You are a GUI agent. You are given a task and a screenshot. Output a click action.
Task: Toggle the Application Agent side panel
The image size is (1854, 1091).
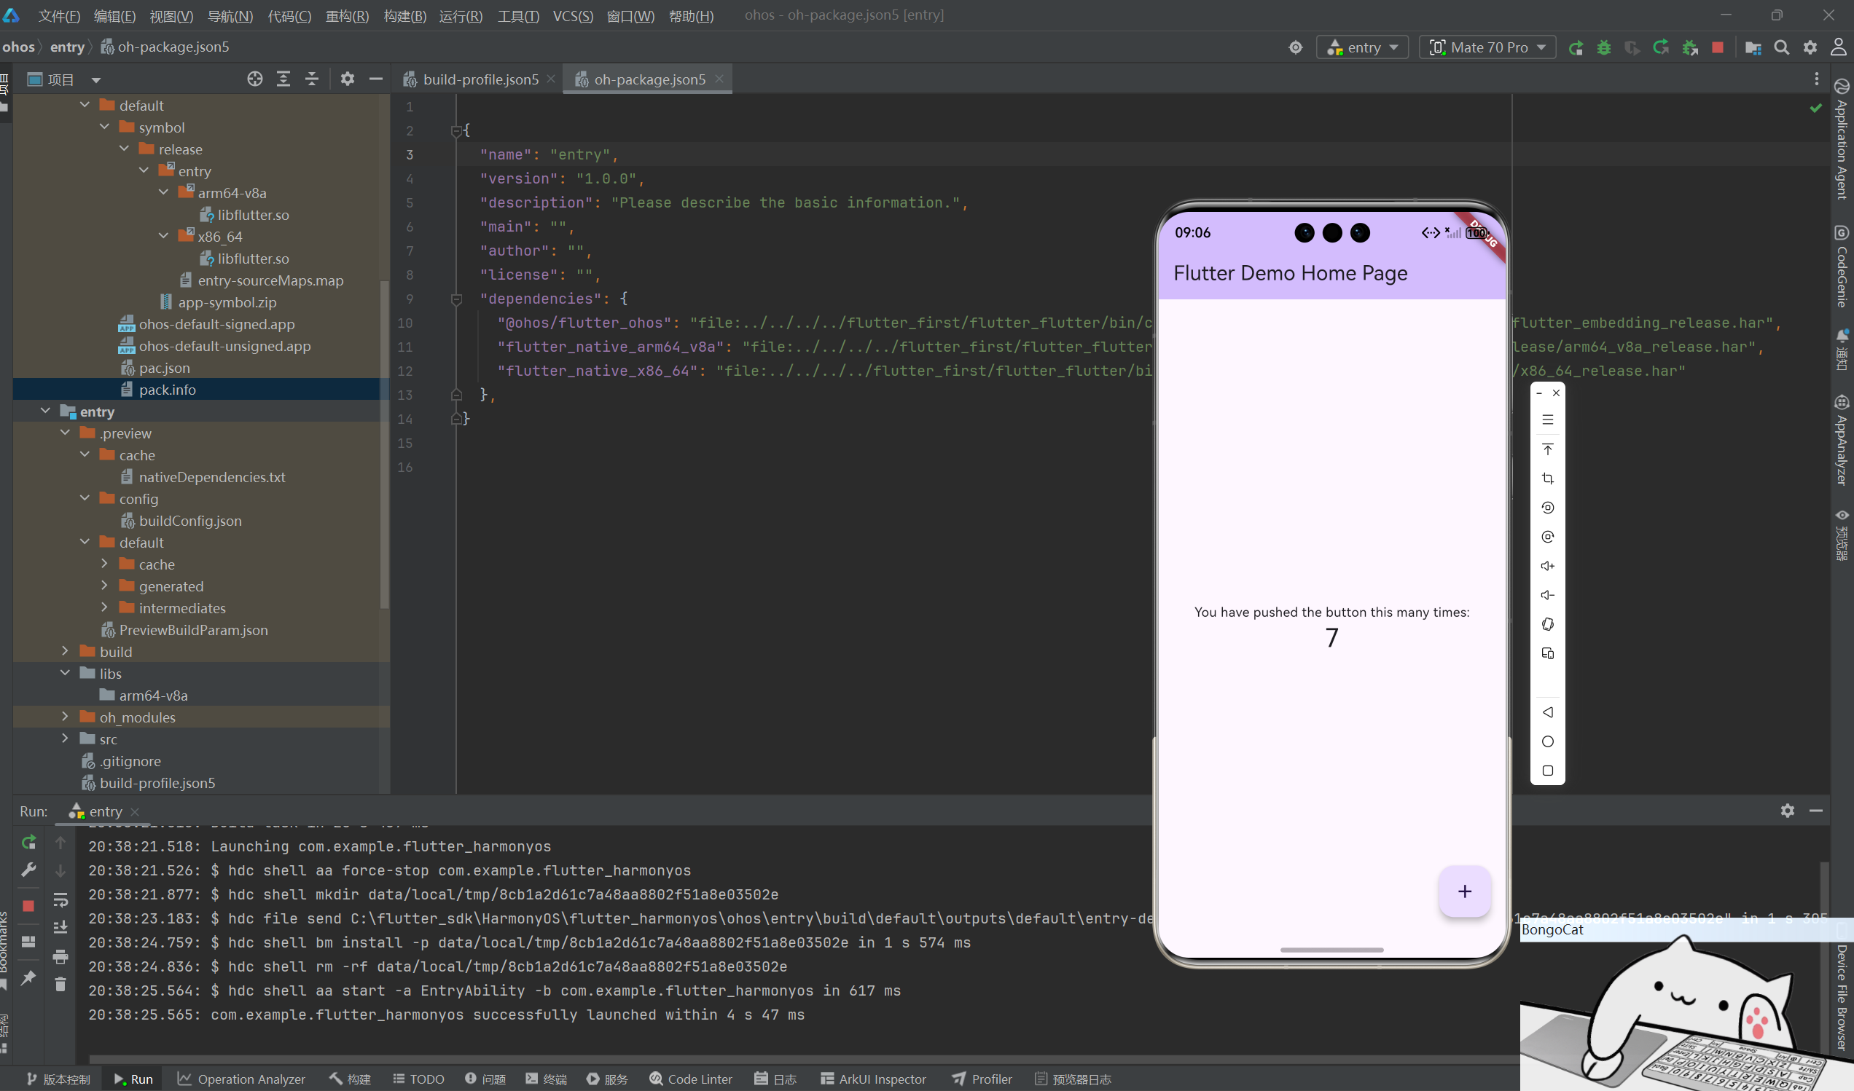coord(1842,140)
